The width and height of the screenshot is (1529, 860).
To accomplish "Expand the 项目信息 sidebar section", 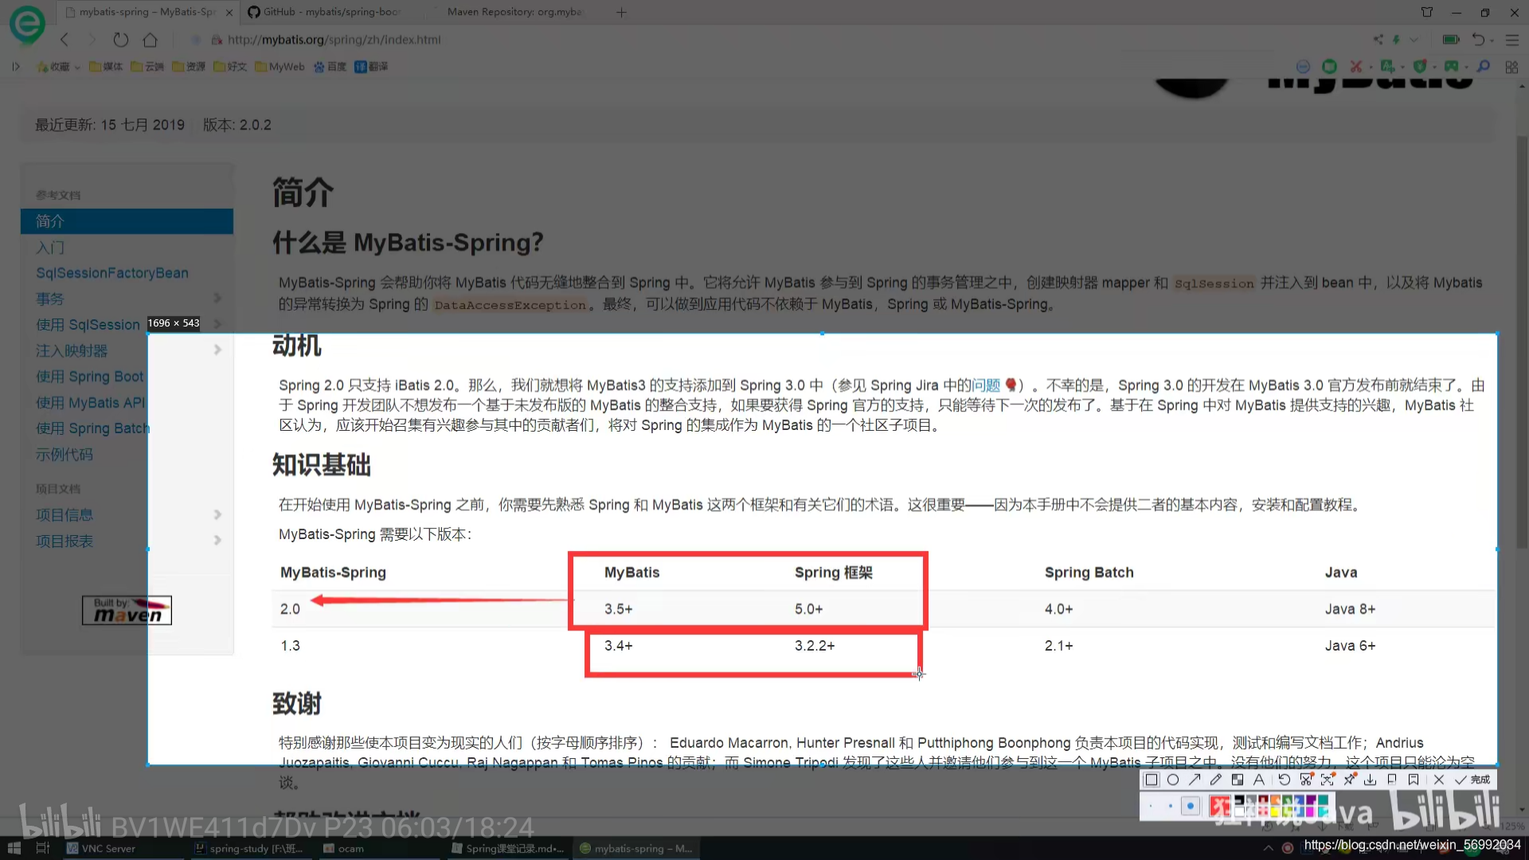I will 217,515.
